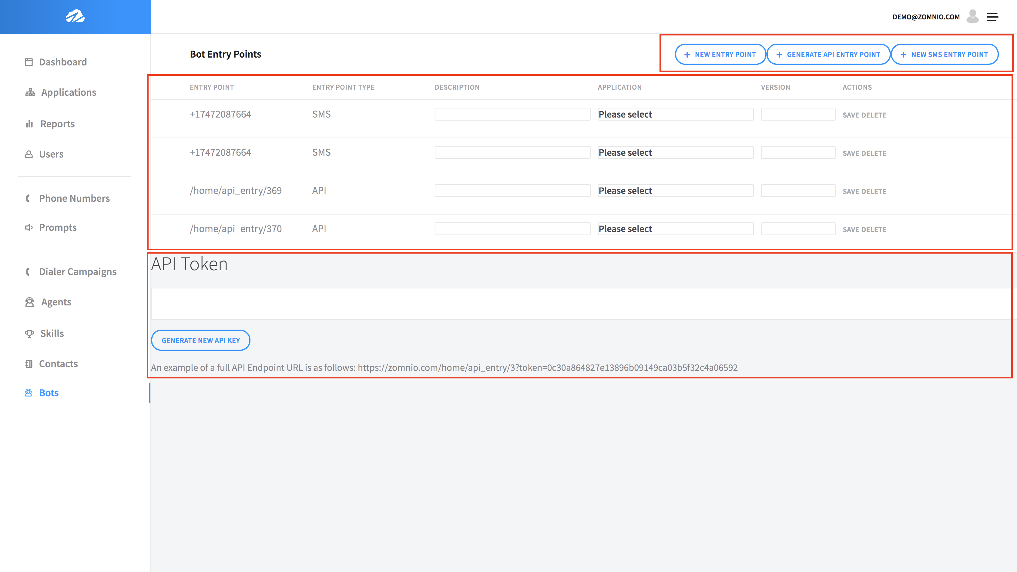Screen dimensions: 1017x572
Task: Click Delete for api_entry/370 row
Action: [x=874, y=230]
